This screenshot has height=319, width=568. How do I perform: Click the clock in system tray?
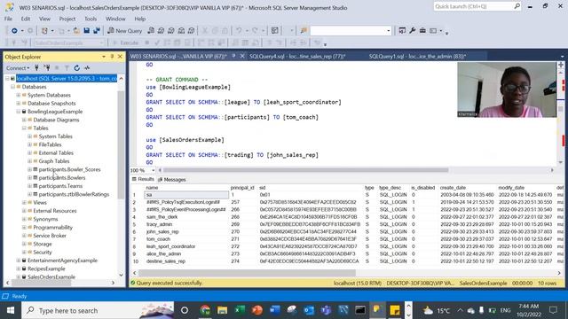tap(529, 310)
